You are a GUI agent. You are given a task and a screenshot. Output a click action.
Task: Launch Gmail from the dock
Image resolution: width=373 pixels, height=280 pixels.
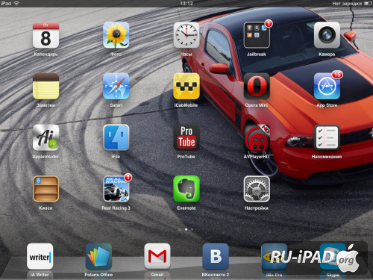[x=157, y=257]
